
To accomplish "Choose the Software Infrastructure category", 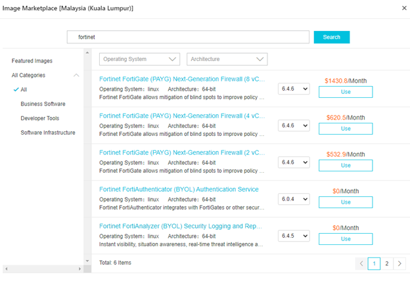I will (x=47, y=133).
